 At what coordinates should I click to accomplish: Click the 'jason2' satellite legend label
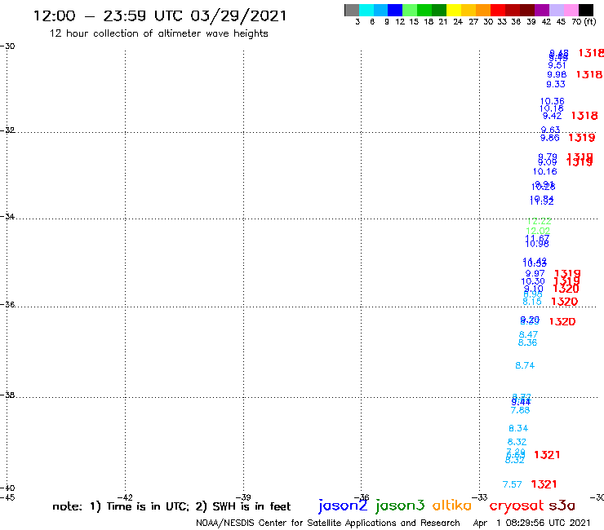point(343,506)
